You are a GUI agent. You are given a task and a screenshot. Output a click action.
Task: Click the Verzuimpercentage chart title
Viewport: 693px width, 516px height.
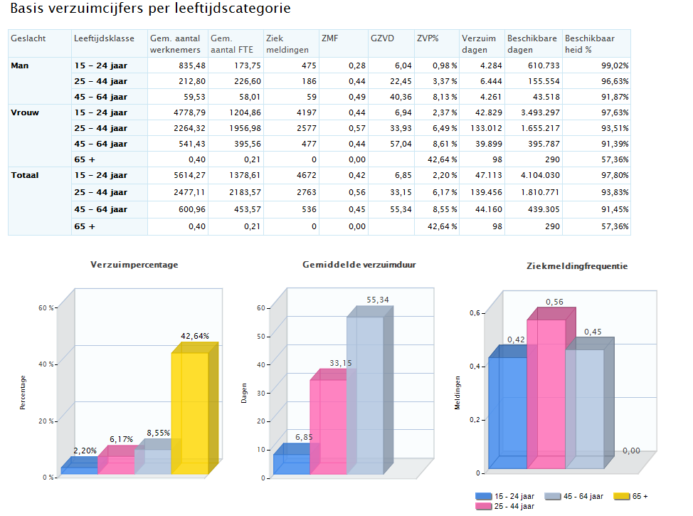(x=134, y=265)
